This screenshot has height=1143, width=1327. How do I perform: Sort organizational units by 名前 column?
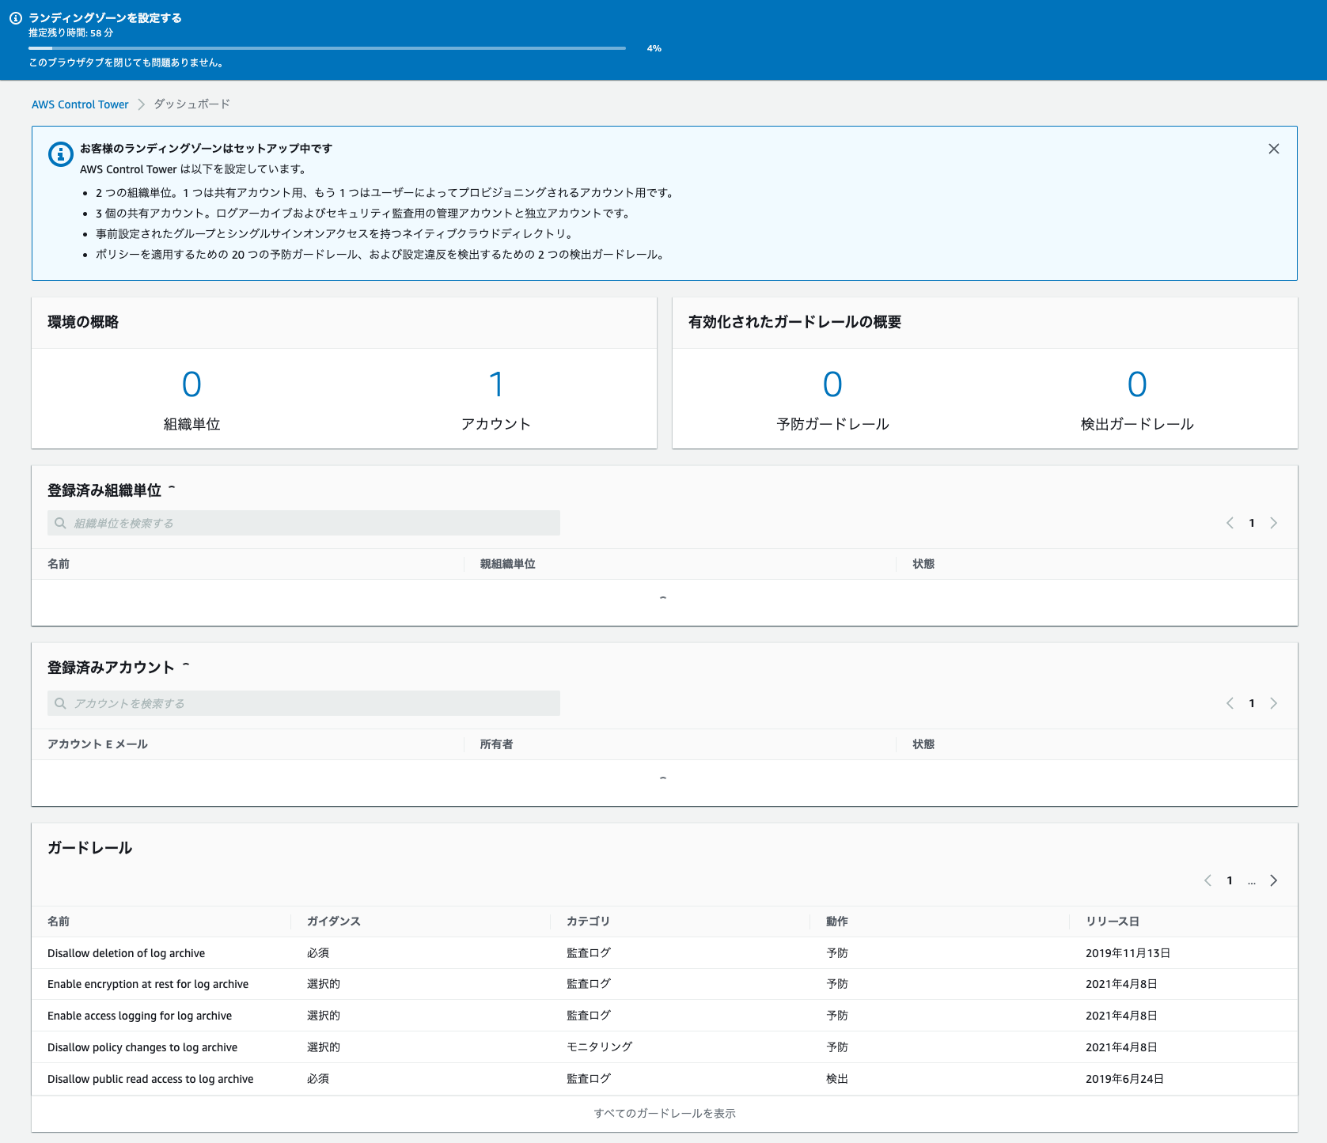(59, 564)
